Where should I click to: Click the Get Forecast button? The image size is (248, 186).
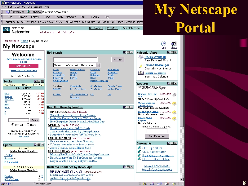157,136
